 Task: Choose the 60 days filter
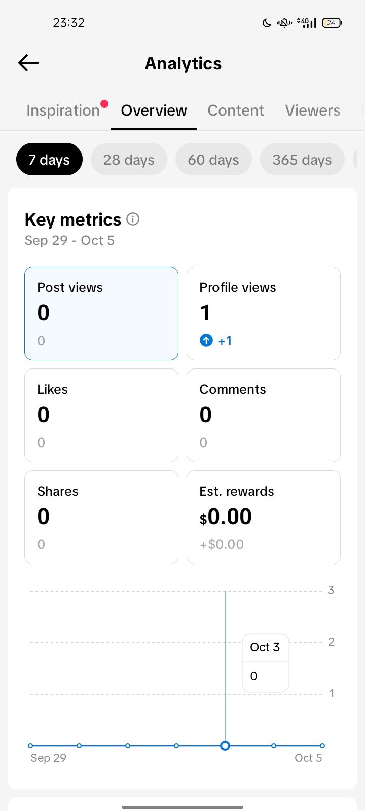click(x=213, y=160)
